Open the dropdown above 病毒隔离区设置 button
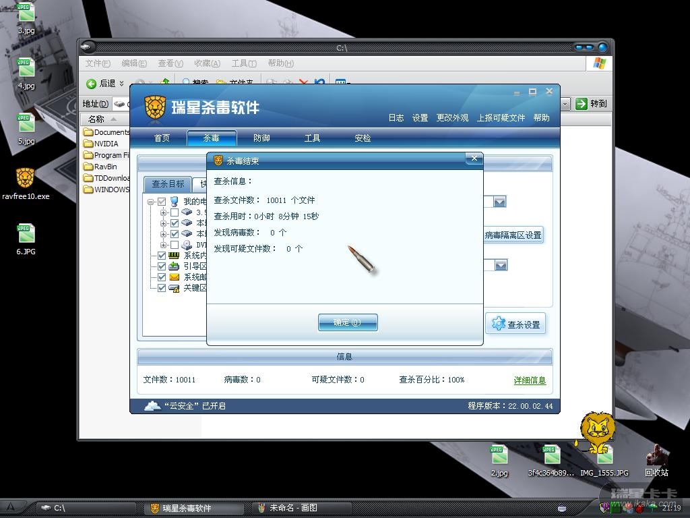The width and height of the screenshot is (690, 518). pyautogui.click(x=500, y=202)
